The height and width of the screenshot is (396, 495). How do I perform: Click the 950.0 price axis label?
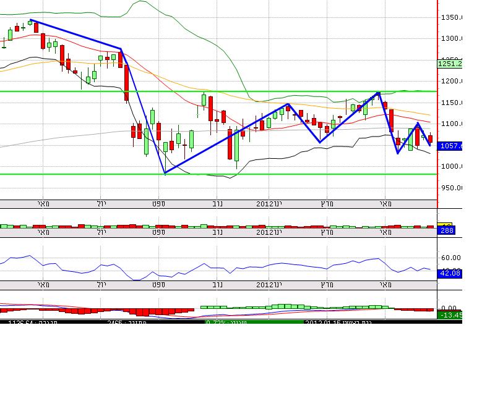452,188
